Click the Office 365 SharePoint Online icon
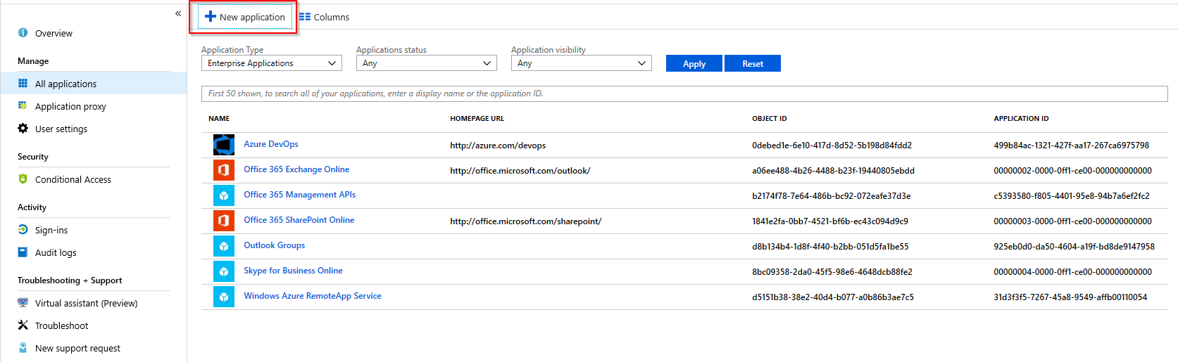 (223, 221)
